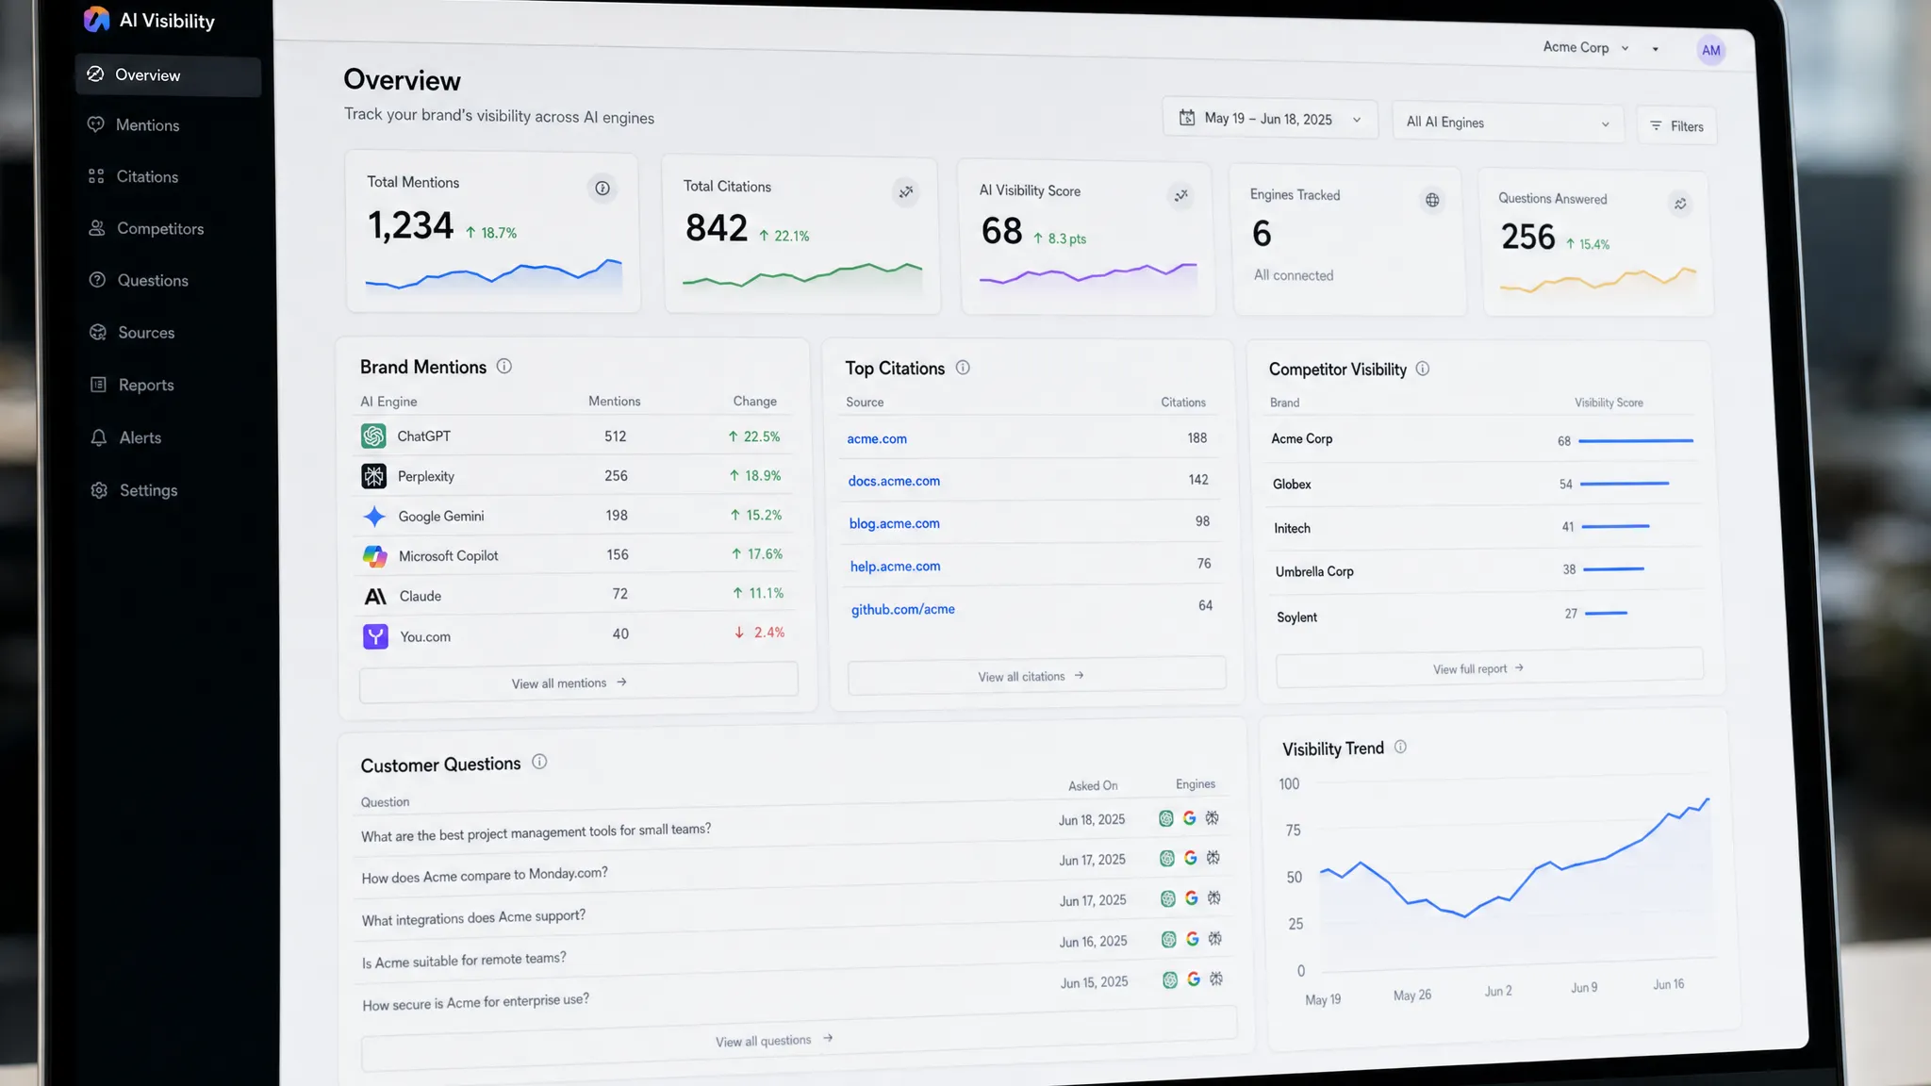This screenshot has width=1931, height=1086.
Task: Select 'How does Acme compare to Monday.com?'
Action: tap(485, 876)
